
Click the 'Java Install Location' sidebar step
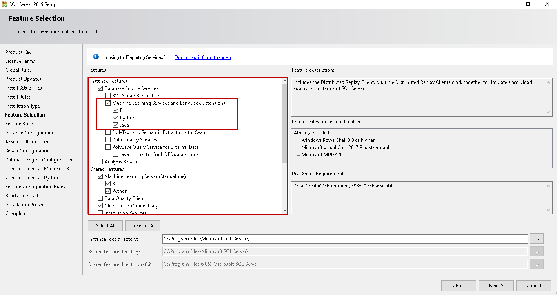tap(27, 142)
